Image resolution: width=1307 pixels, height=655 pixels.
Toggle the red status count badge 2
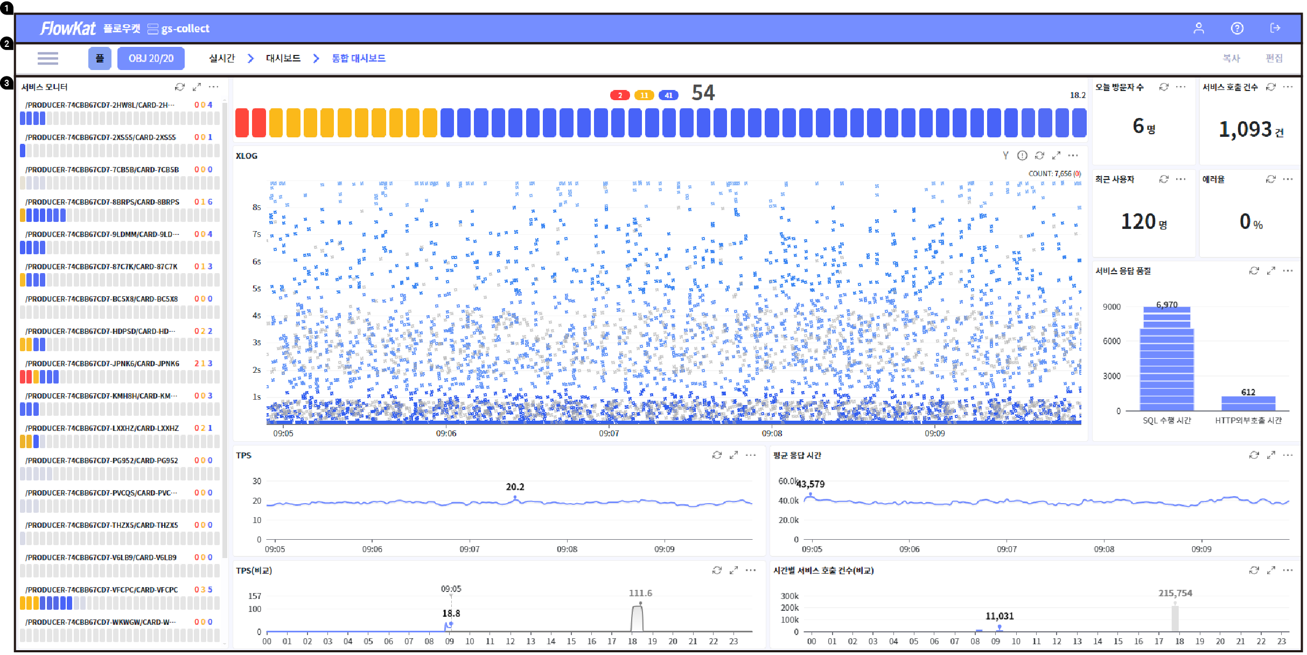coord(620,95)
